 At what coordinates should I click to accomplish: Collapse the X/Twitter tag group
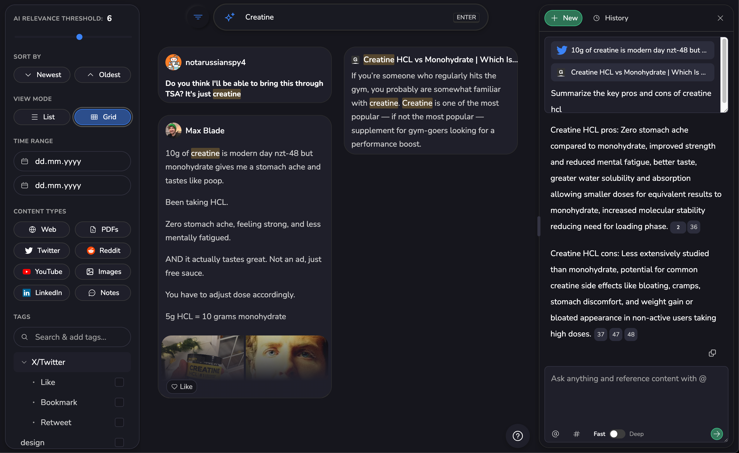click(24, 362)
